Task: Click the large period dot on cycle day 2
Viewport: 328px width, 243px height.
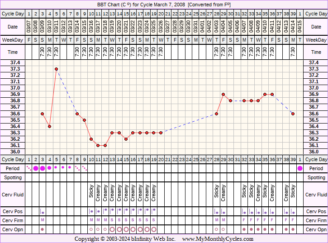Action: (36, 168)
